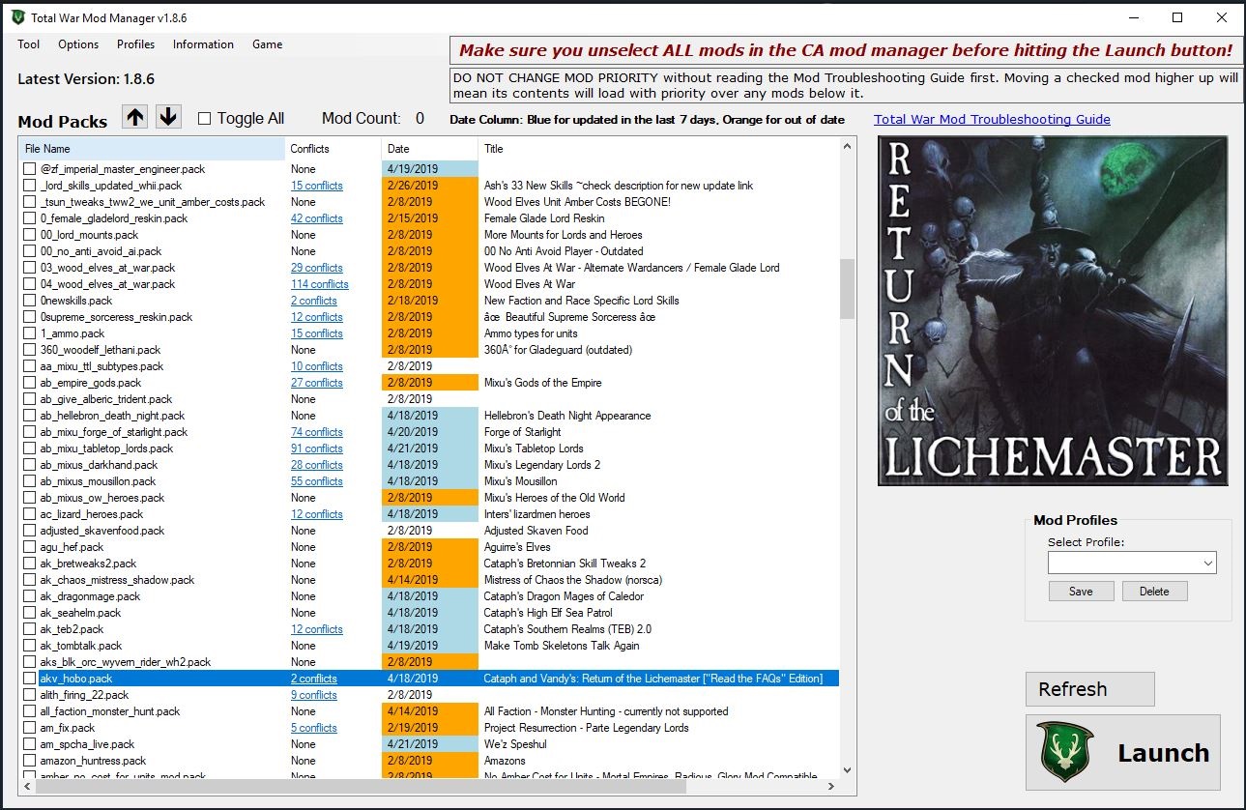The image size is (1246, 810).
Task: Select the aks_blk_orc_wyvern_rider_wh2.pack row
Action: (x=428, y=662)
